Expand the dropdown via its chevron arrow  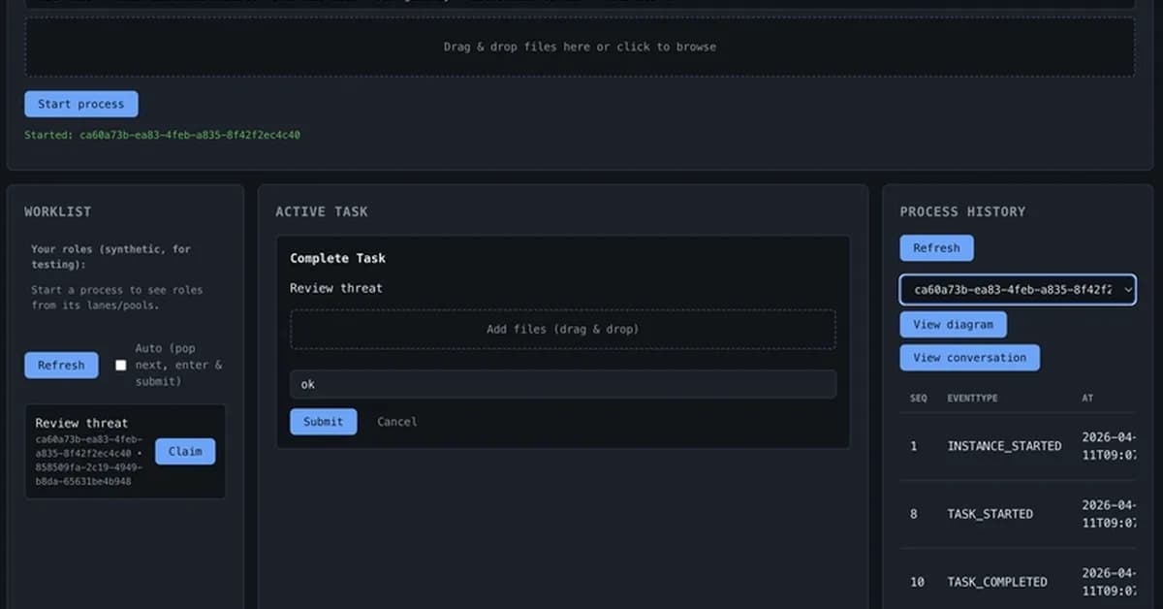coord(1127,289)
